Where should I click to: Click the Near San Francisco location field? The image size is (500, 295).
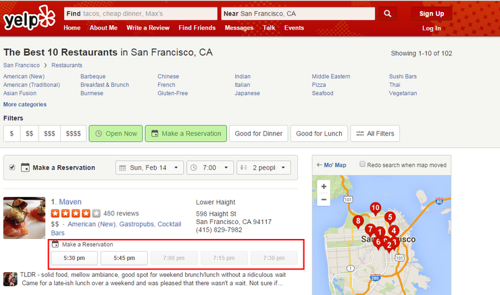tap(298, 14)
